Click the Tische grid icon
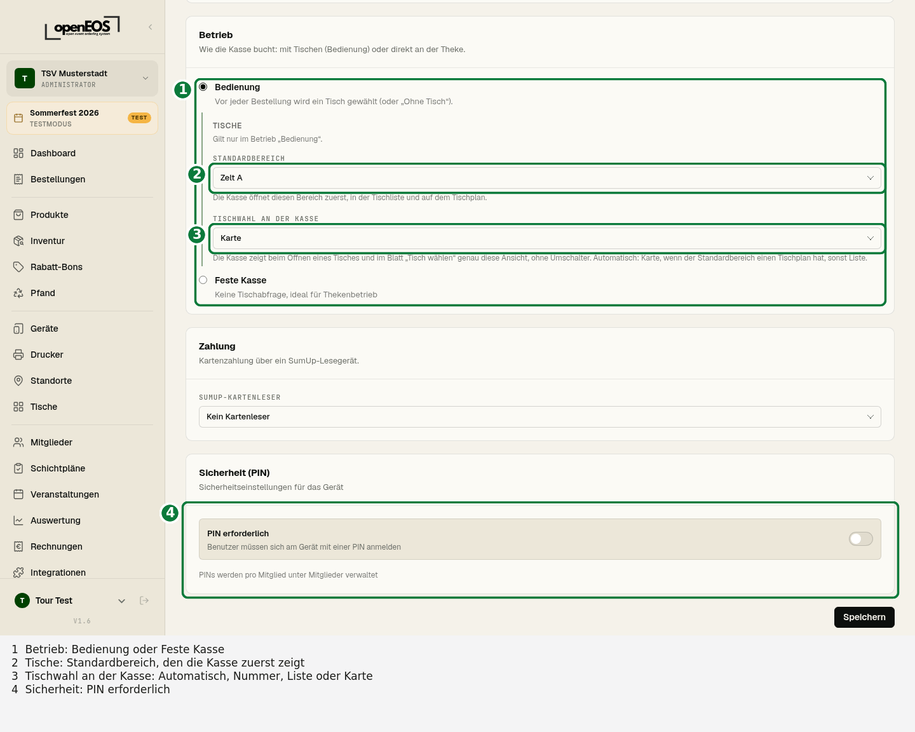This screenshot has height=732, width=915. pos(18,407)
